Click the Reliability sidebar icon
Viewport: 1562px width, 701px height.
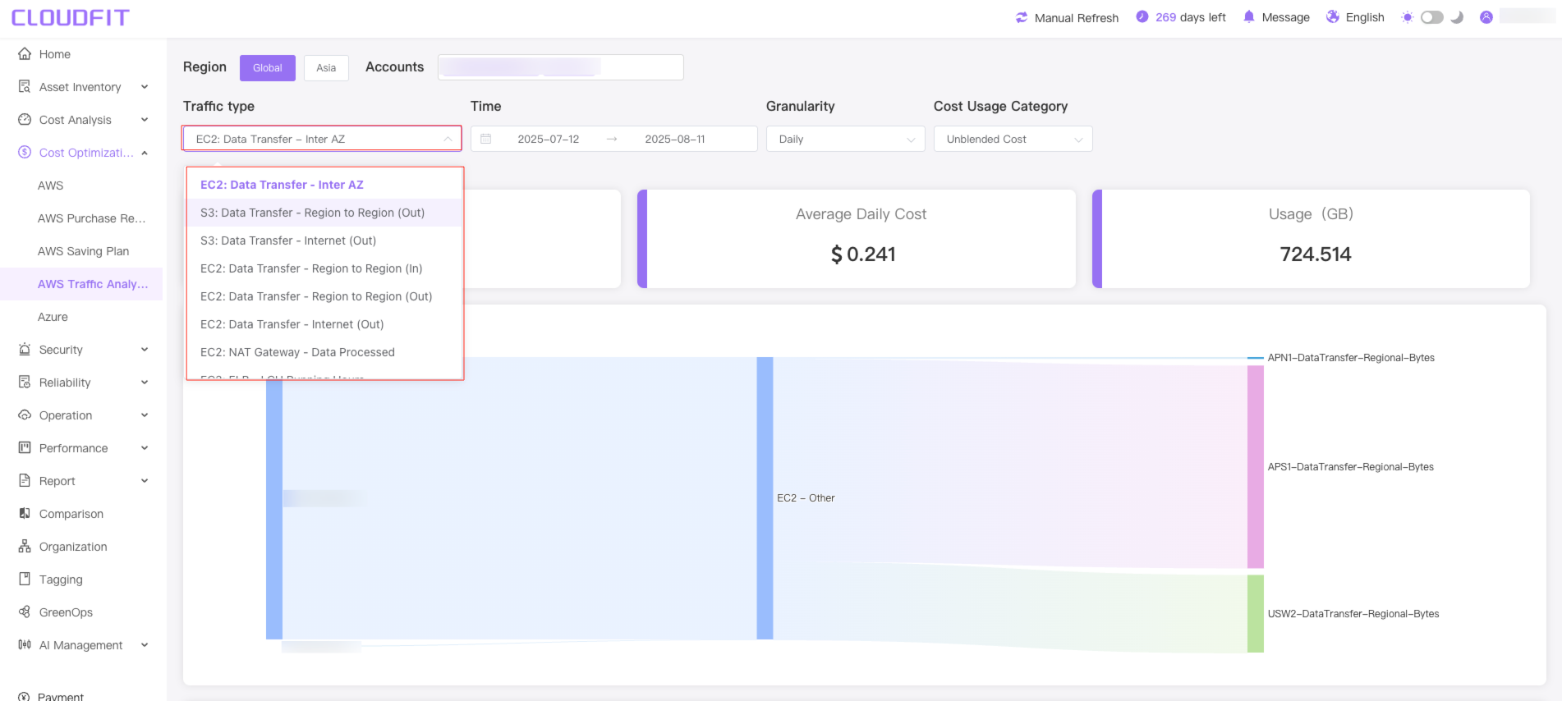(x=25, y=382)
